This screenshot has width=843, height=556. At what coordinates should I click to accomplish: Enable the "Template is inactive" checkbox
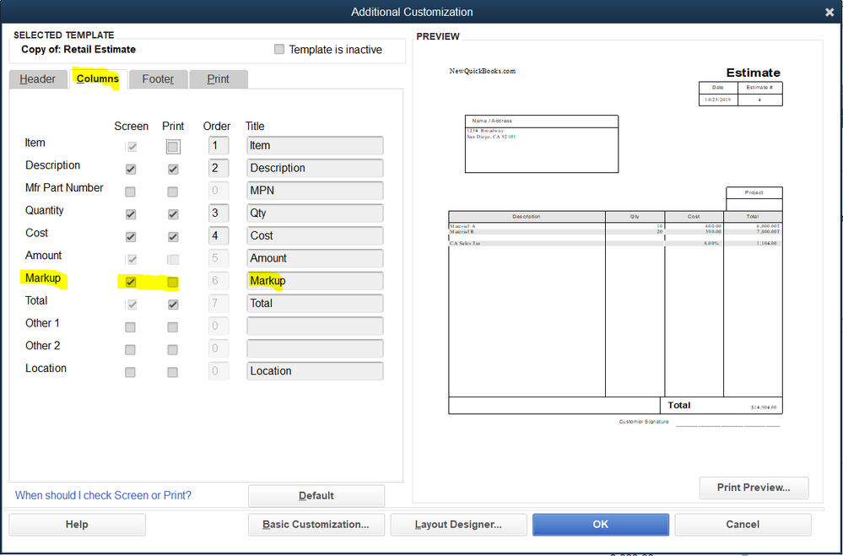click(279, 49)
